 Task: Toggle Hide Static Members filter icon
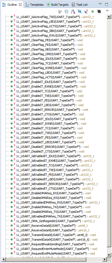(86, 11)
